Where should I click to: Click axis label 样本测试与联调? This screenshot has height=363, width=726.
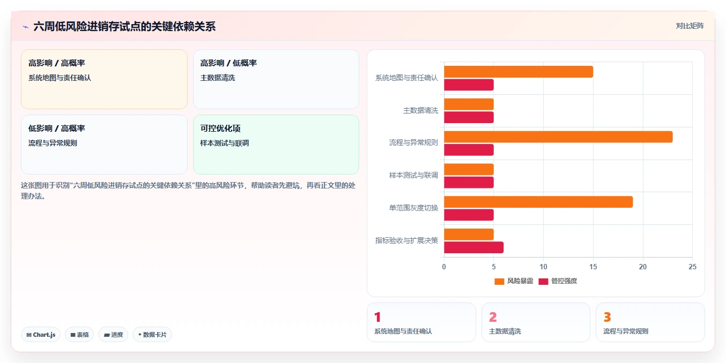point(413,175)
